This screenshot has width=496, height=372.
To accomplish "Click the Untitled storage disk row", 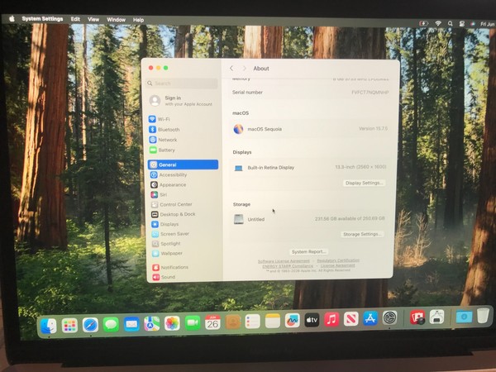I will point(308,219).
